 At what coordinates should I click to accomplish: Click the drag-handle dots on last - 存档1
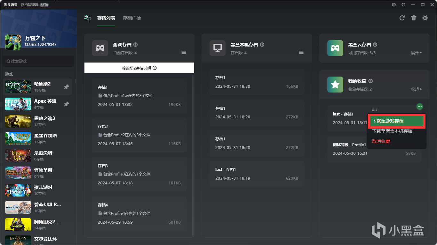tap(374, 109)
